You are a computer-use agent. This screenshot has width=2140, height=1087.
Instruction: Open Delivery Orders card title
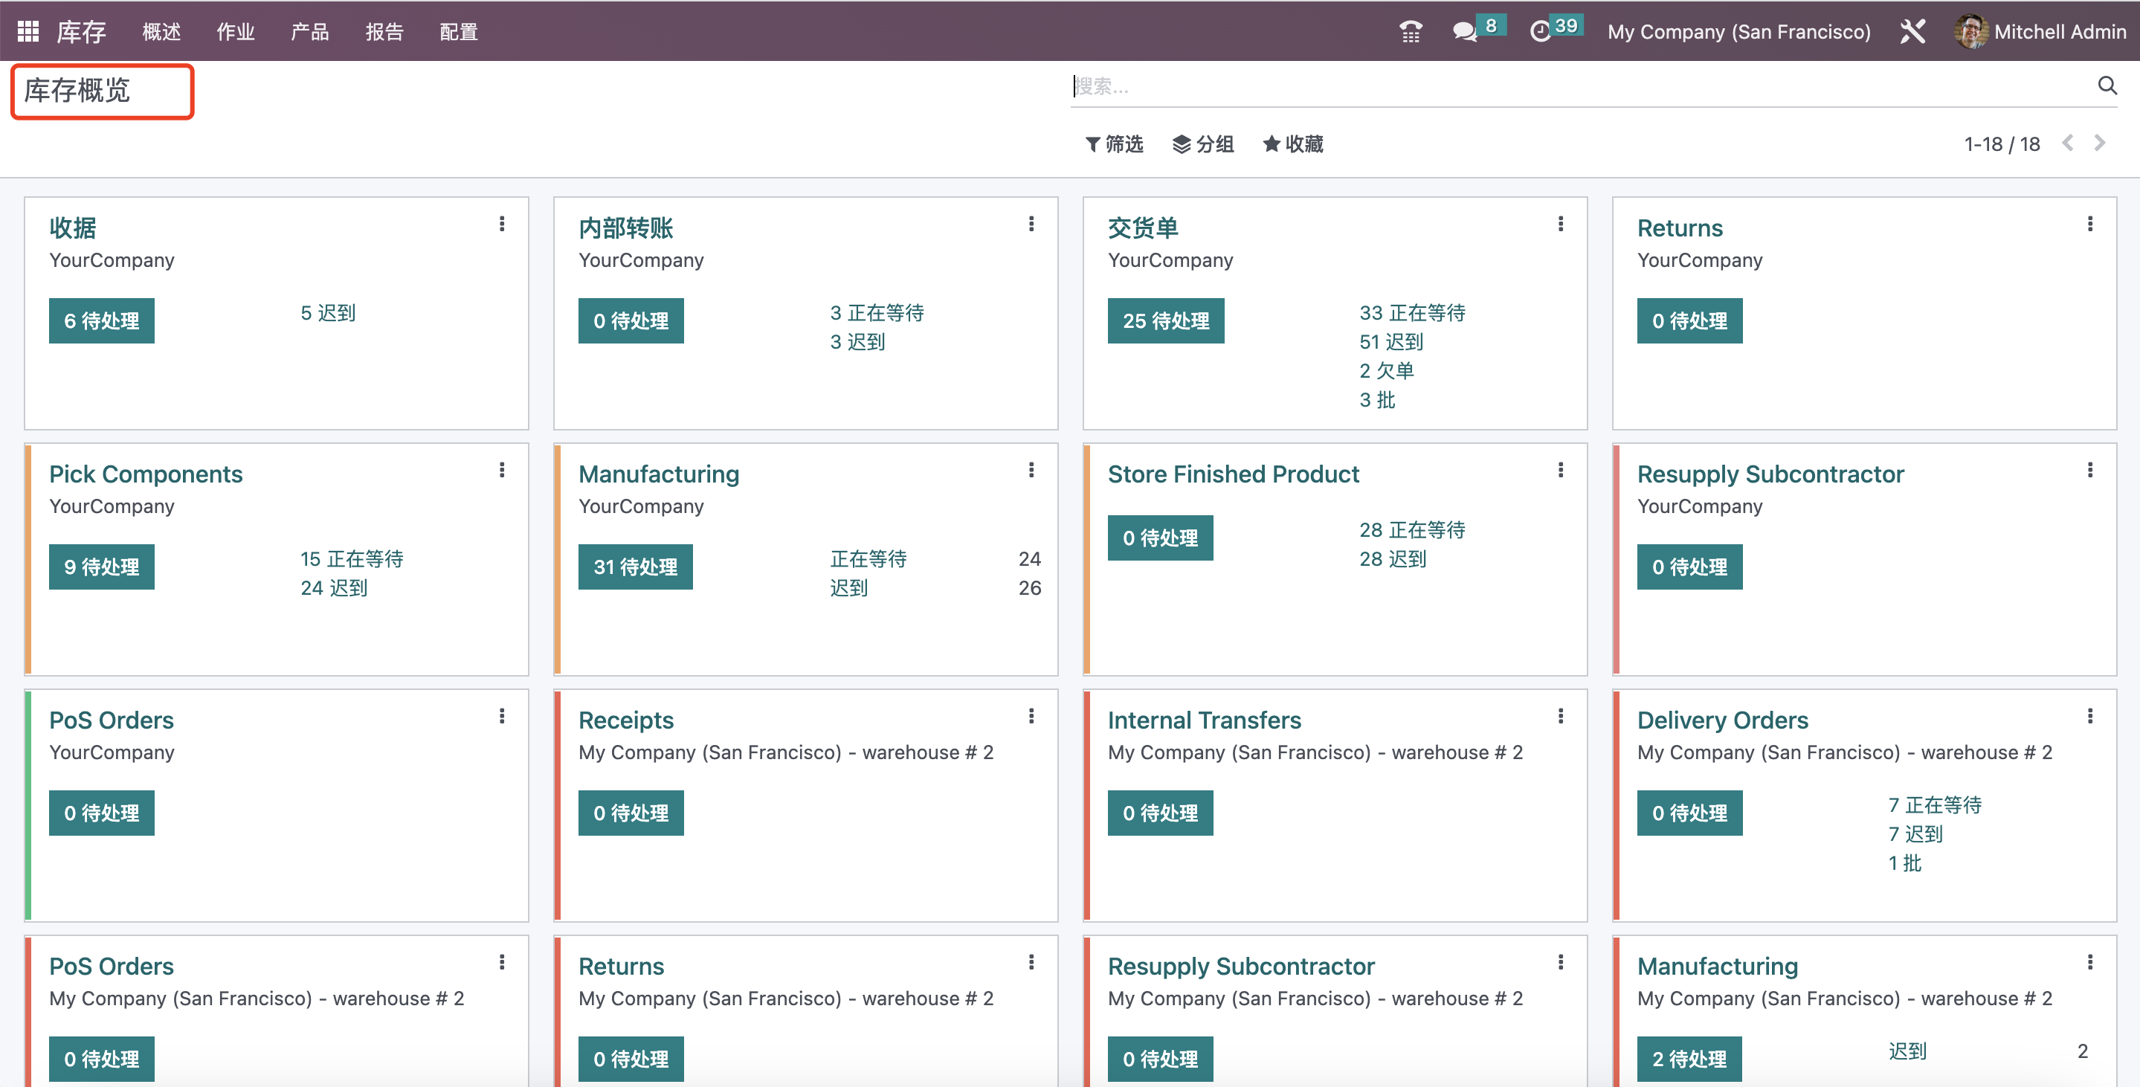1722,719
